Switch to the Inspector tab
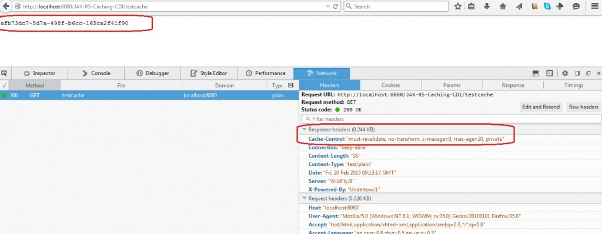The height and width of the screenshot is (234, 602). 39,73
